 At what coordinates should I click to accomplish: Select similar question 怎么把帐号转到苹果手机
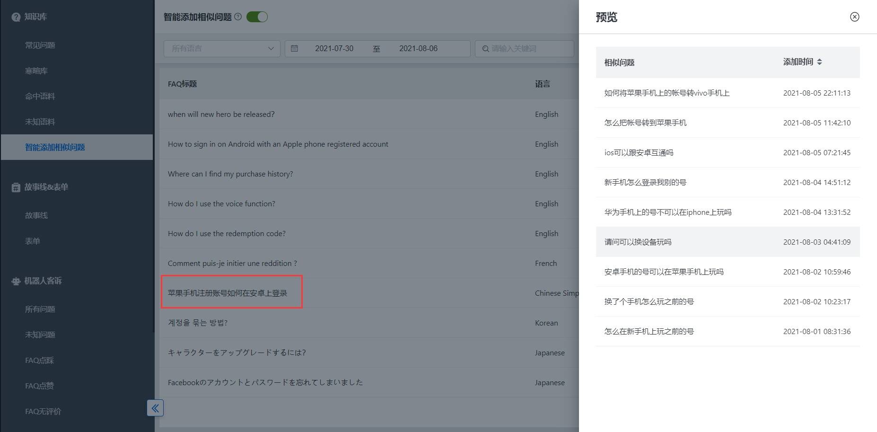coord(645,123)
